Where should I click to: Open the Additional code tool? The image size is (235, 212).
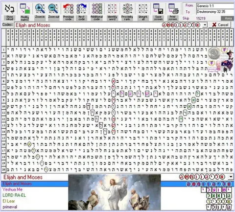click(96, 8)
